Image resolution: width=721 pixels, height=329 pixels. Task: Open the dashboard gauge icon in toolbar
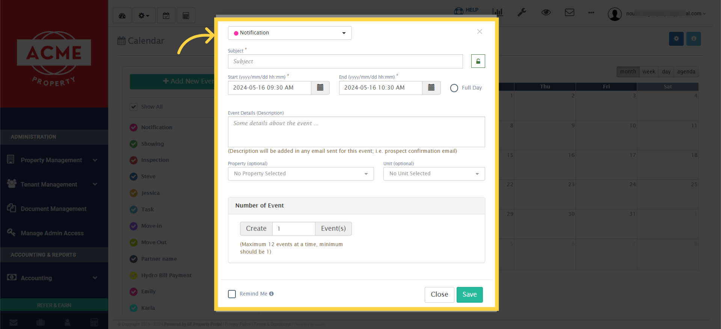122,16
